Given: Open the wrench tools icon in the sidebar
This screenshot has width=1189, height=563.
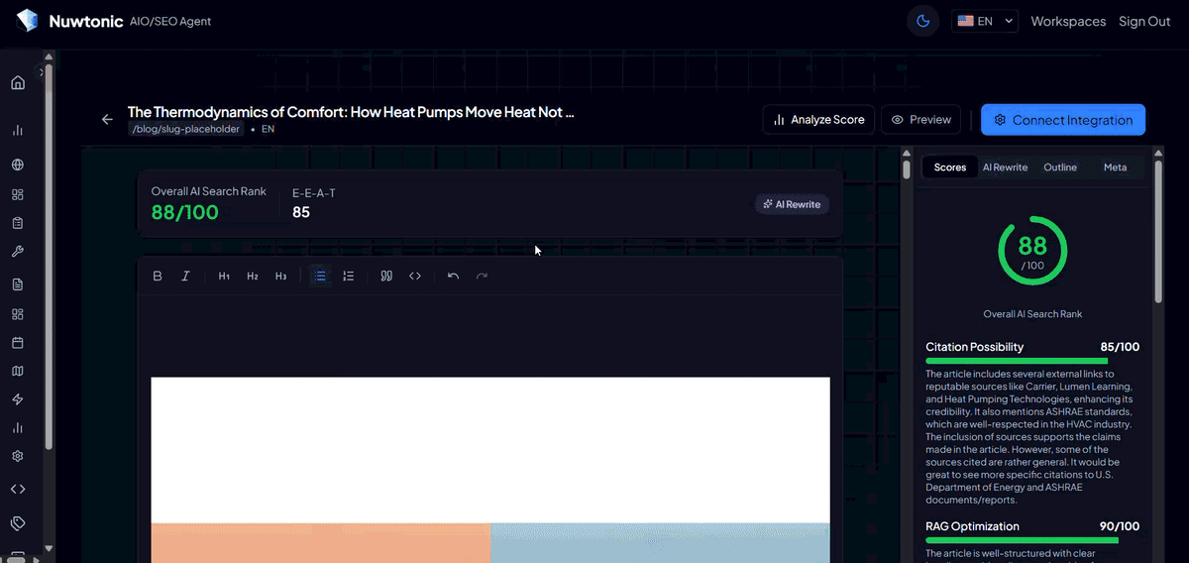Looking at the screenshot, I should [17, 252].
